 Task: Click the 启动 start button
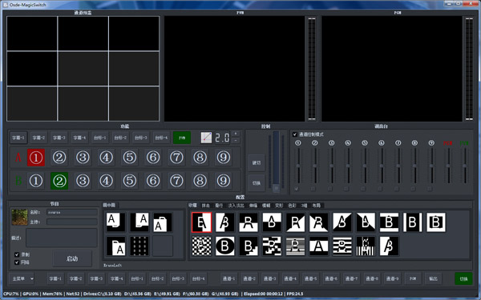[x=72, y=258]
